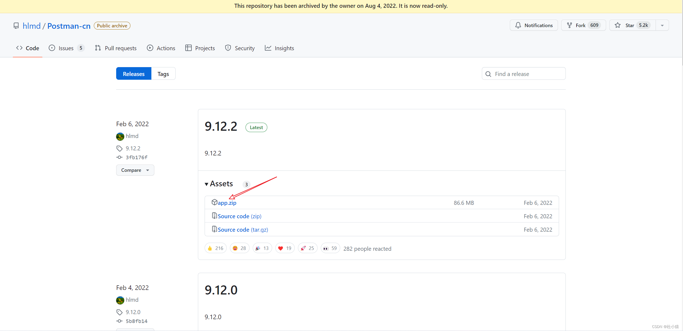Collapse the Assets section
Image resolution: width=683 pixels, height=331 pixels.
tap(219, 184)
